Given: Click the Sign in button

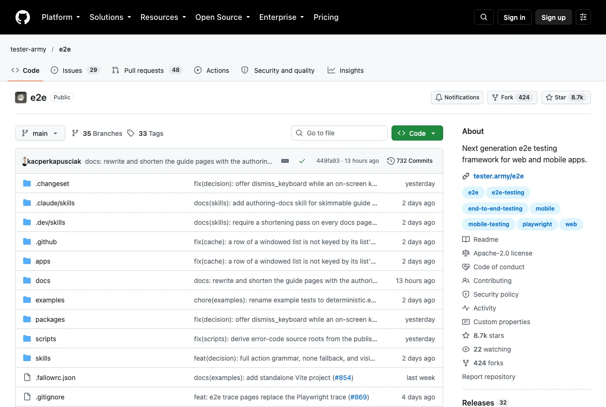Looking at the screenshot, I should (x=515, y=18).
